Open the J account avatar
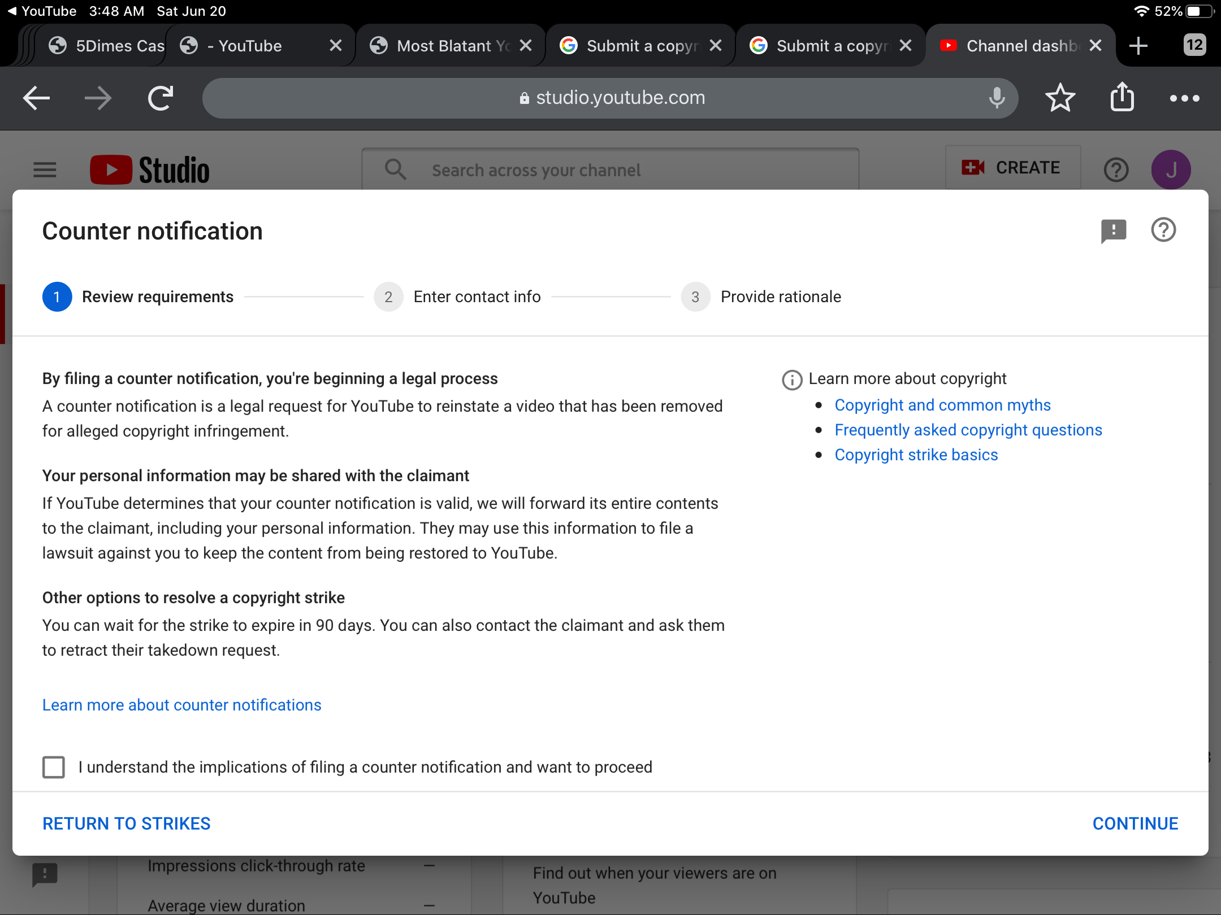 point(1171,169)
